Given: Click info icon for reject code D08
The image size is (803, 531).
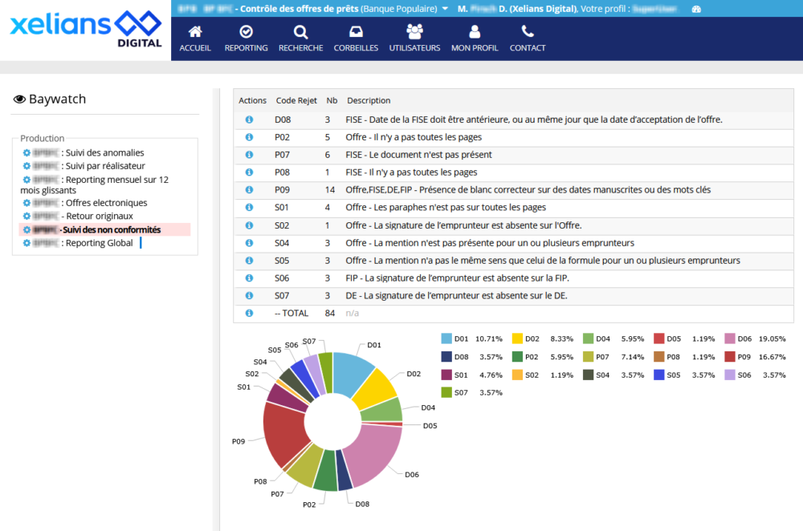Looking at the screenshot, I should point(249,120).
